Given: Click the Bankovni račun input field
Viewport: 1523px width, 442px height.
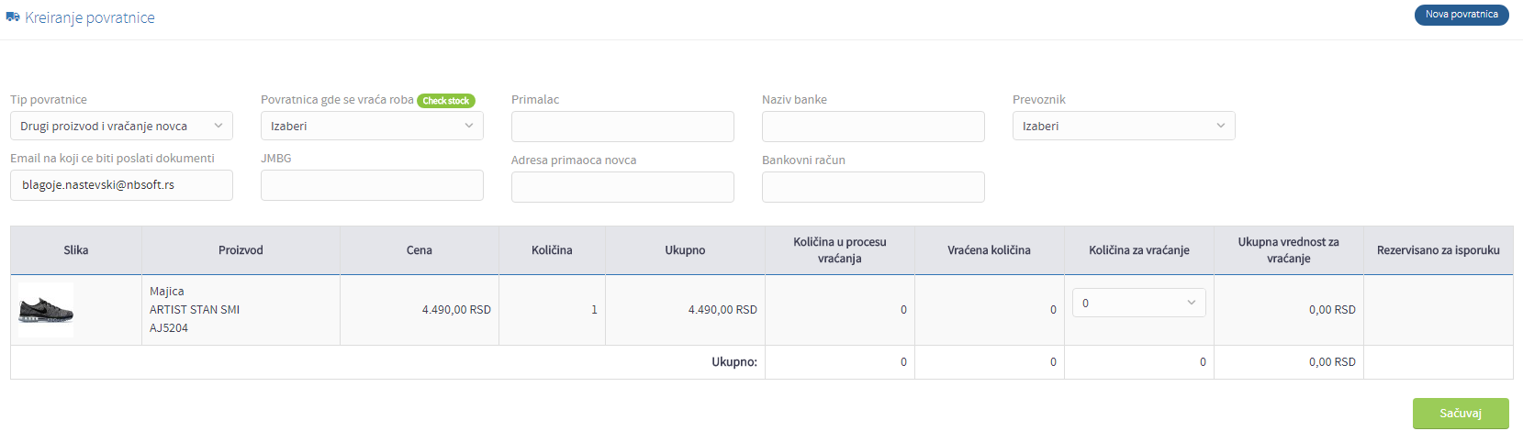Looking at the screenshot, I should coord(873,187).
